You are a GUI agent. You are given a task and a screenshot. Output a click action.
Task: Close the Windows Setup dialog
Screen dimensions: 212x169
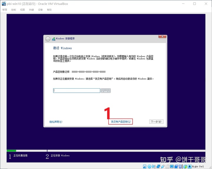coord(162,36)
